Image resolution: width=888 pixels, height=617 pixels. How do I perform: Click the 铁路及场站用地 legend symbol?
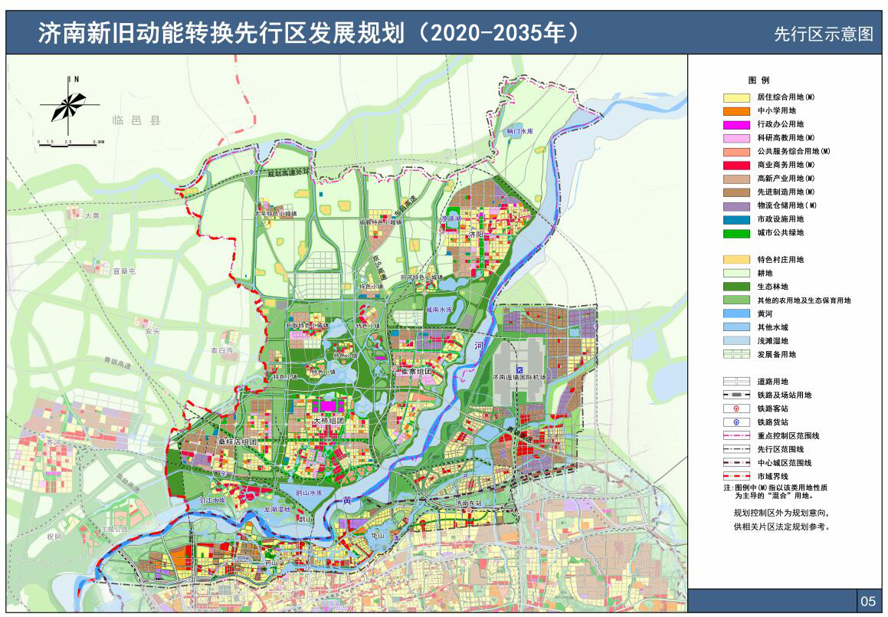(736, 395)
